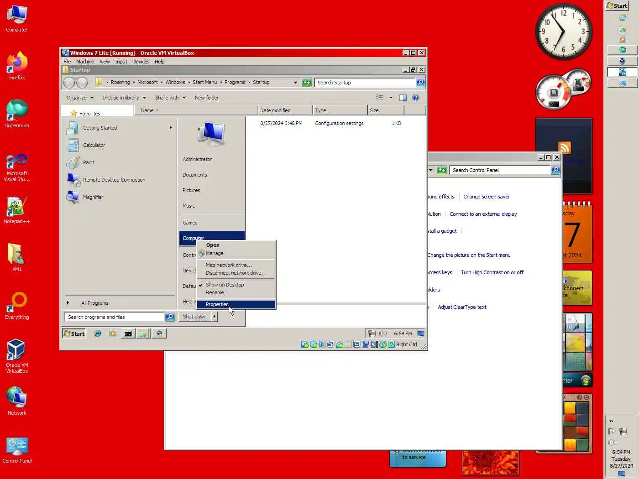This screenshot has width=639, height=479.
Task: Click Windows Media Player icon in guest taskbar
Action: (x=113, y=333)
